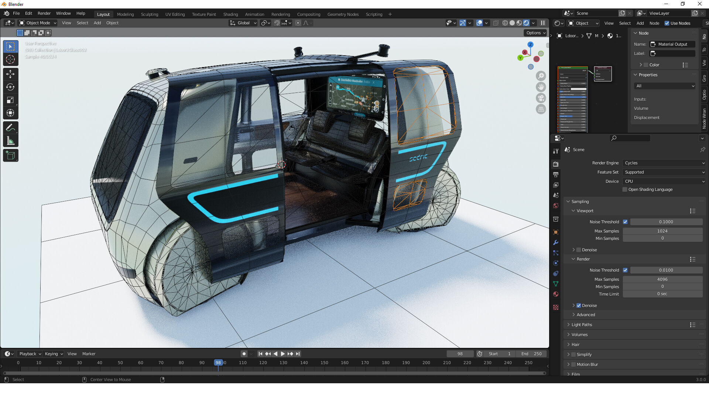
Task: Click the Viewport Noise Threshold slider
Action: coord(666,222)
